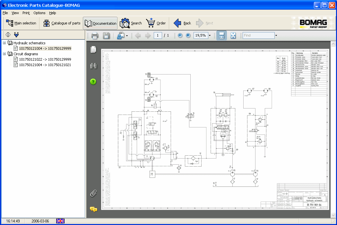The height and width of the screenshot is (225, 337).
Task: Open the Print menu
Action: [26, 13]
